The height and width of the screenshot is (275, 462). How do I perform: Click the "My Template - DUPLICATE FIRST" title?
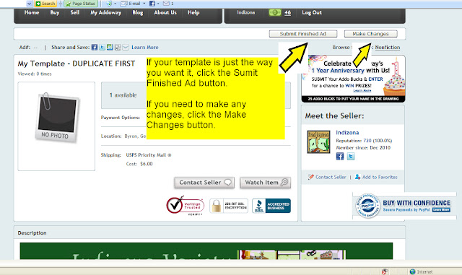tap(77, 64)
